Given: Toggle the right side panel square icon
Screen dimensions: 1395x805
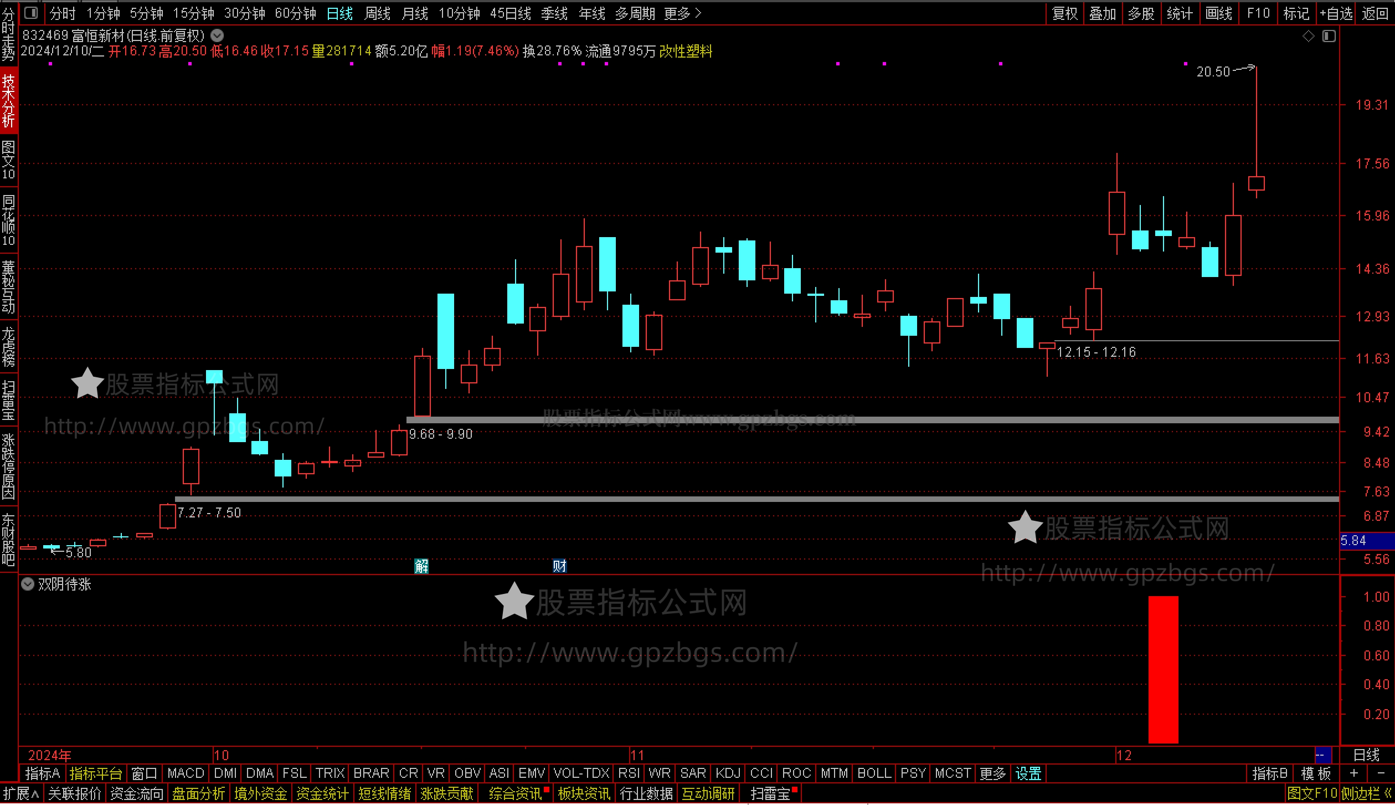Looking at the screenshot, I should [1329, 37].
